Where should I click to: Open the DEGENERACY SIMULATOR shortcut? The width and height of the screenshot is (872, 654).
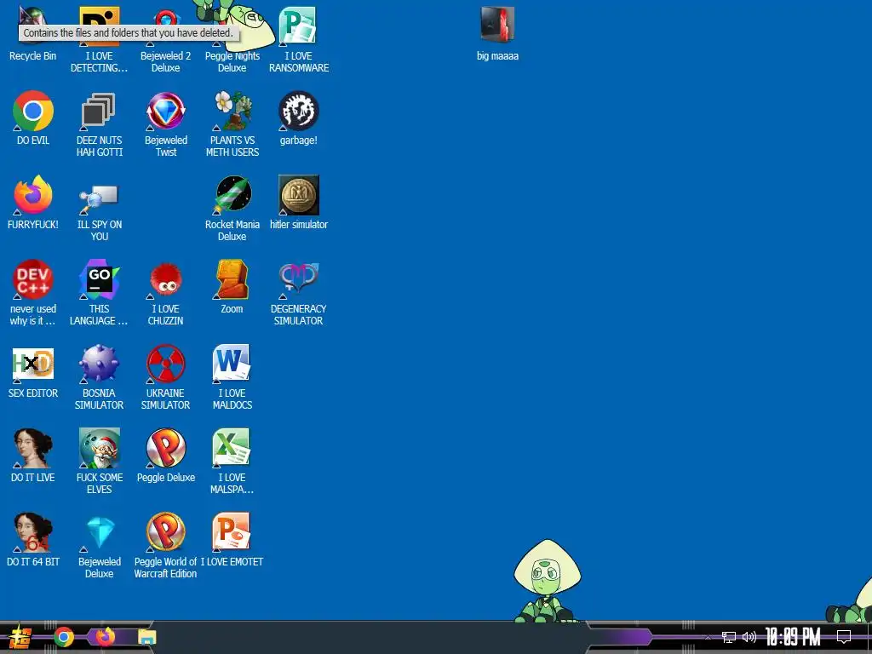[299, 293]
